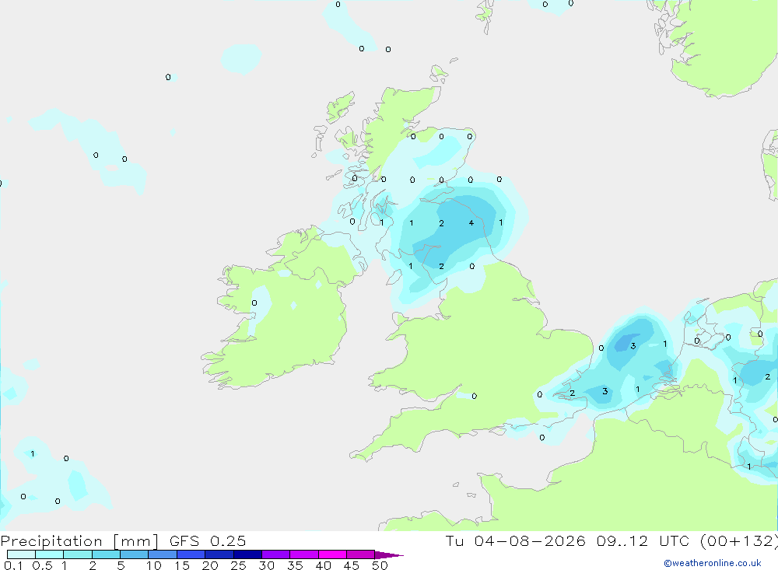Click the 'Precipitation [mm]' title text
Viewport: 778px width, 570px height.
[x=79, y=541]
